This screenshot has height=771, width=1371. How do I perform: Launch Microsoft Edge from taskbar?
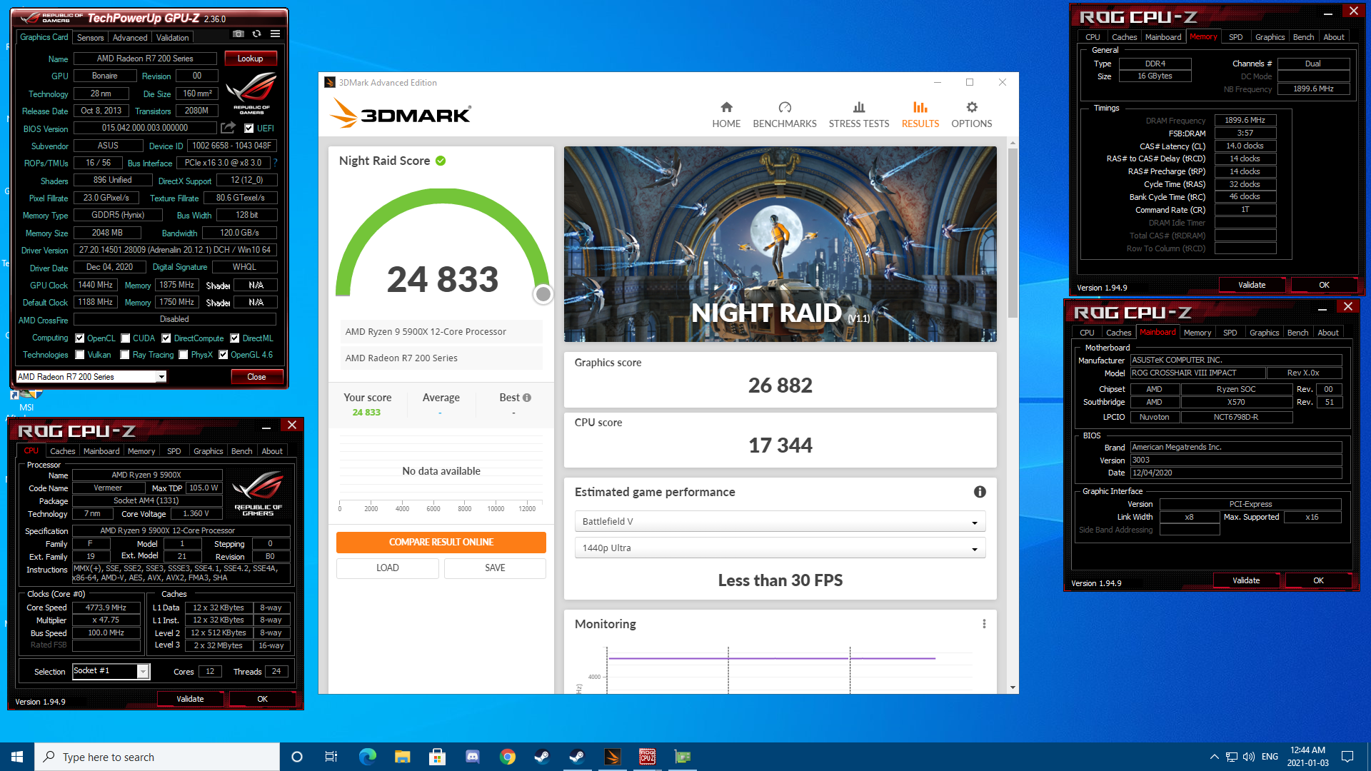[367, 757]
